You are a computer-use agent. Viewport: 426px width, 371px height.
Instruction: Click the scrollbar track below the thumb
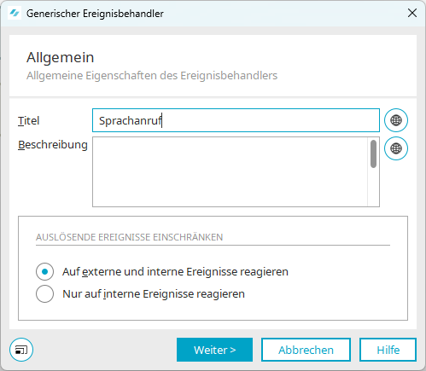373,187
